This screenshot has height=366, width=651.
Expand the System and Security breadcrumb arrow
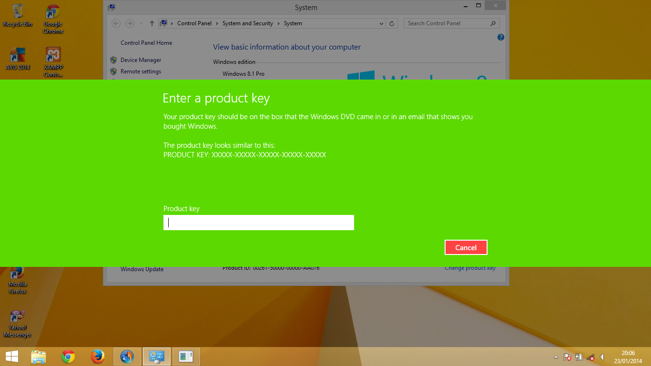(x=280, y=23)
